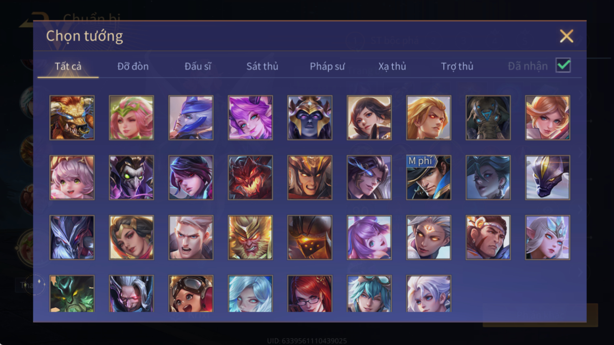Pick the aviator goggles girl hero portrait

click(191, 294)
